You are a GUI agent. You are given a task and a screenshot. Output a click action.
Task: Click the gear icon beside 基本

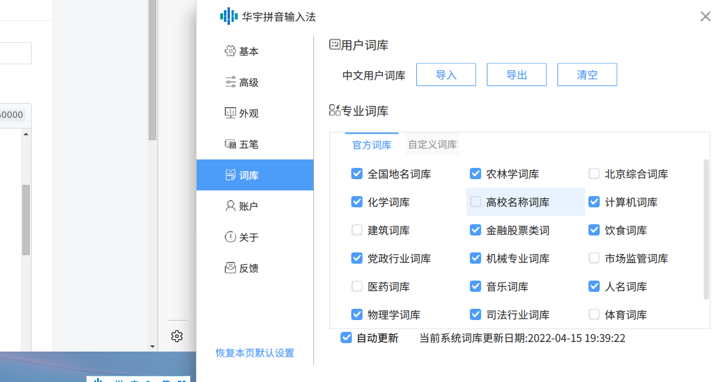pyautogui.click(x=230, y=51)
